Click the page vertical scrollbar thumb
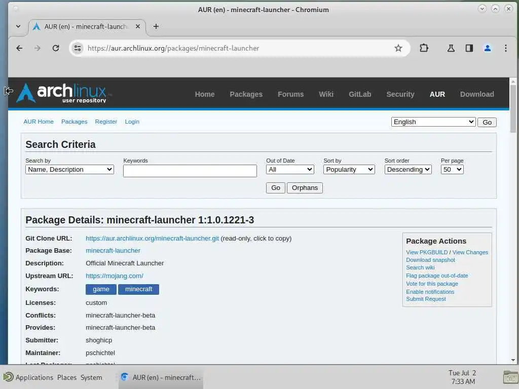This screenshot has height=389, width=519. point(513,108)
